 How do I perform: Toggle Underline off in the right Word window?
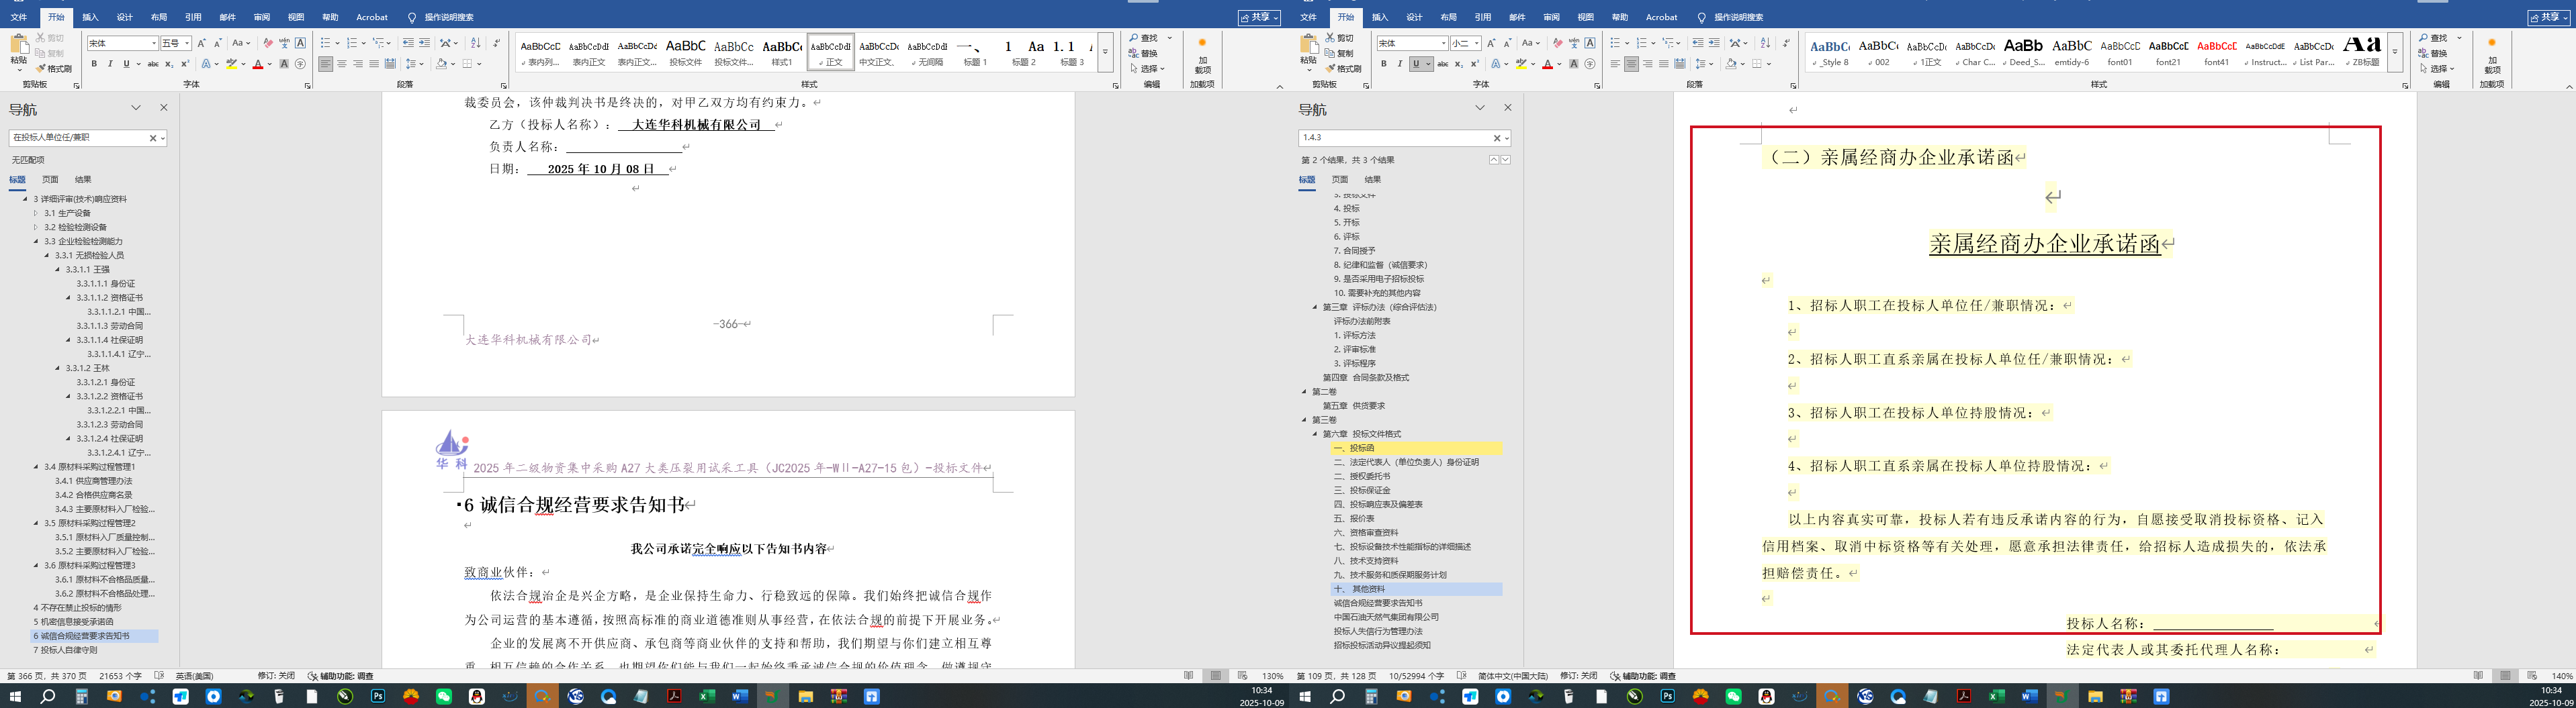pyautogui.click(x=1416, y=64)
